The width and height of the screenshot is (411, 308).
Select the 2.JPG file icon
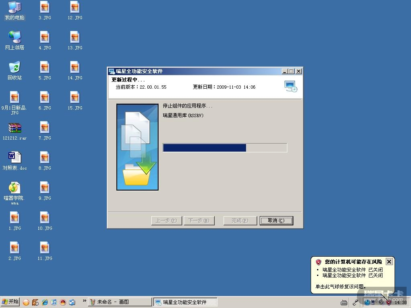coord(14,251)
